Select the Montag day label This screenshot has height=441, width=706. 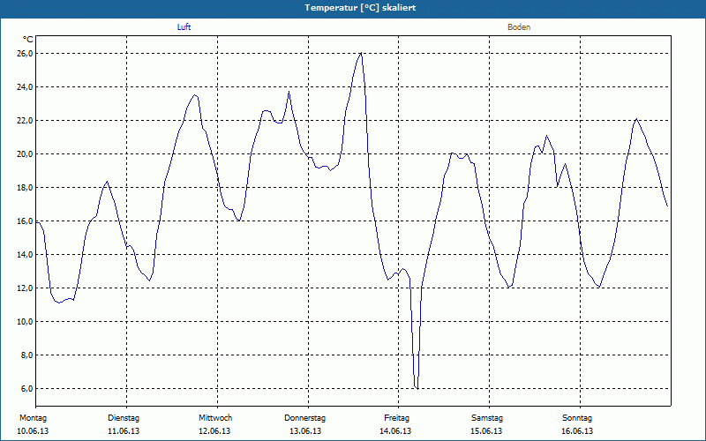tap(33, 418)
